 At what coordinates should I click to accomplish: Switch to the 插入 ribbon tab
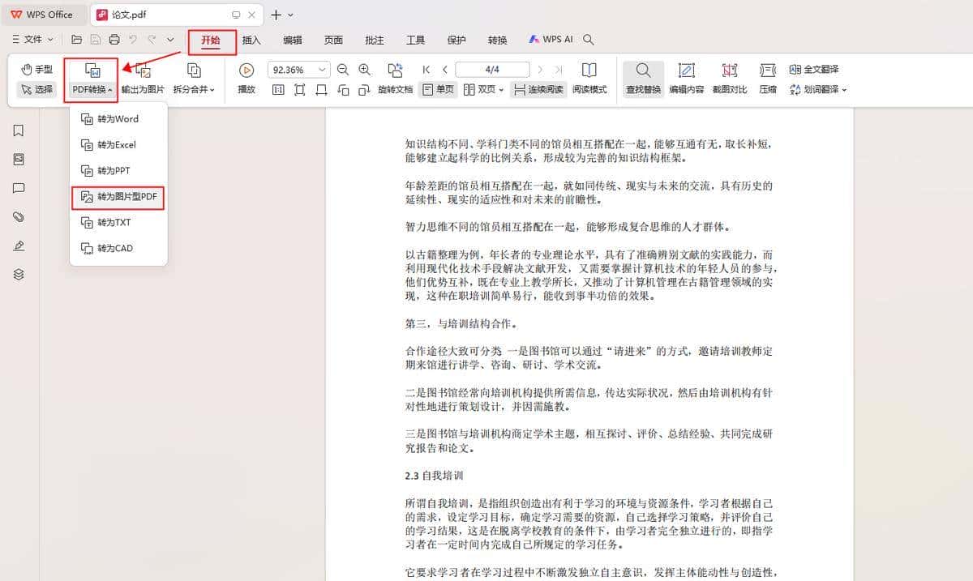pyautogui.click(x=252, y=39)
